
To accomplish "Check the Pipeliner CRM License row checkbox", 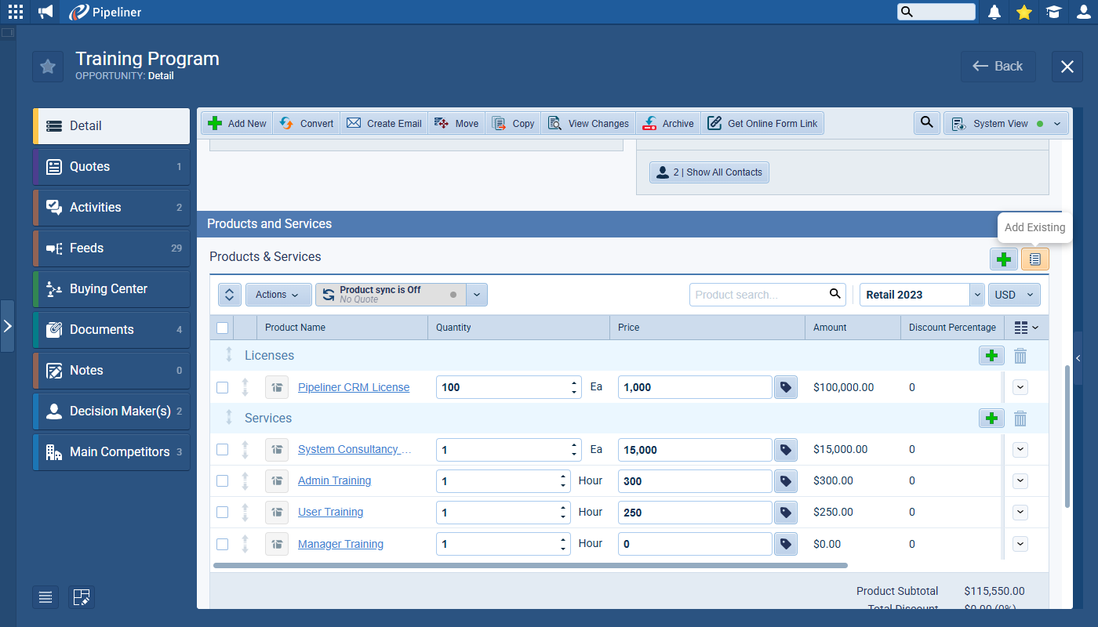I will 223,387.
